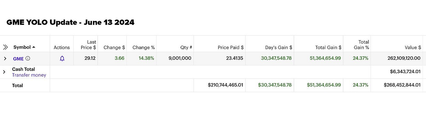Sort by Change % column header
Image resolution: width=426 pixels, height=117 pixels.
(143, 47)
